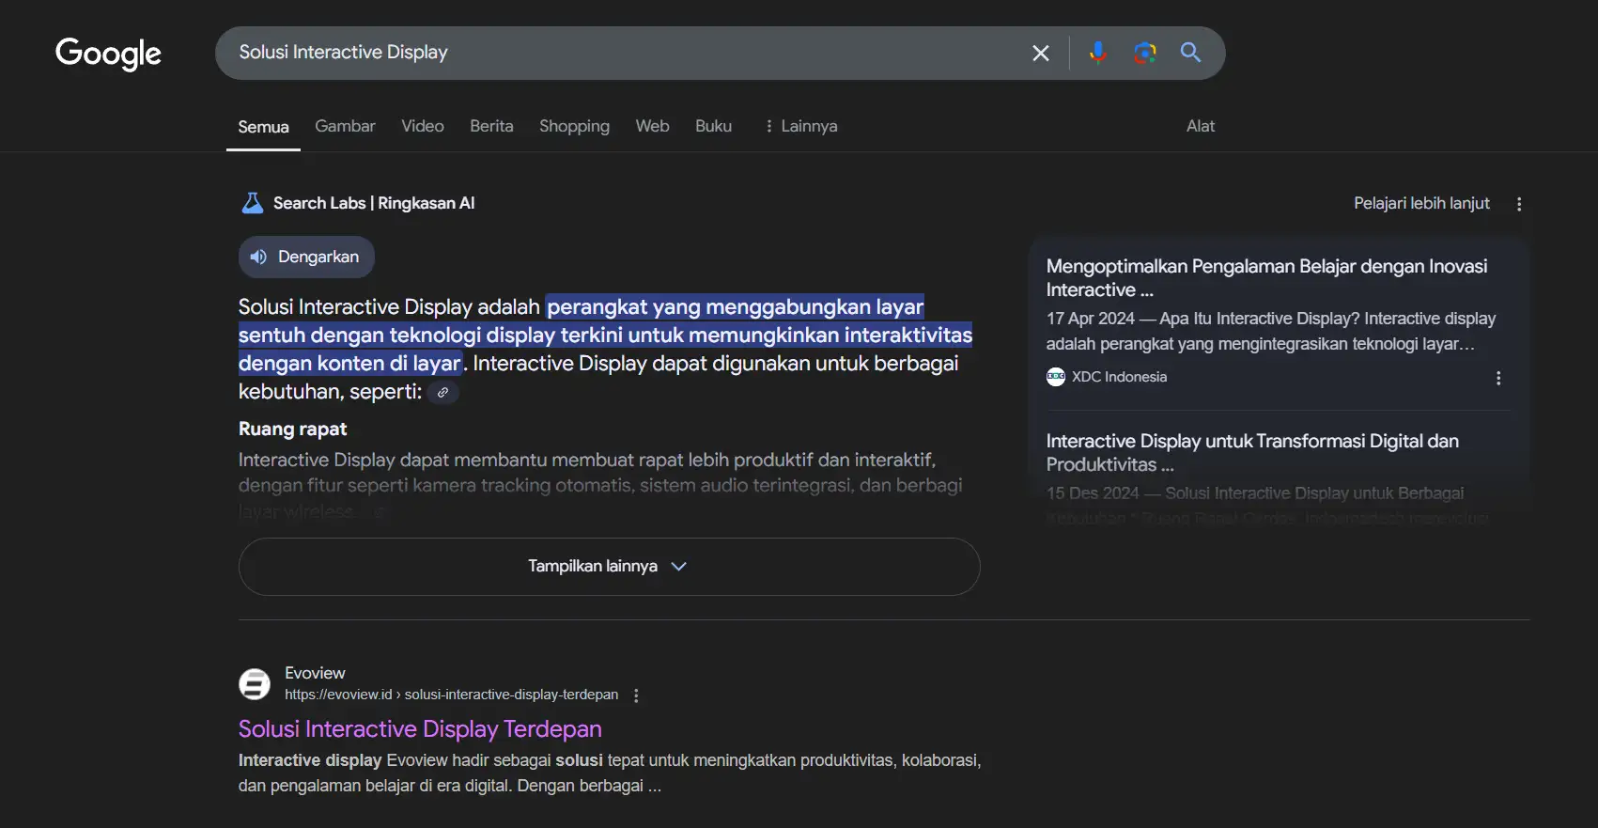Switch to the Gambar tab
1598x828 pixels.
coord(345,126)
